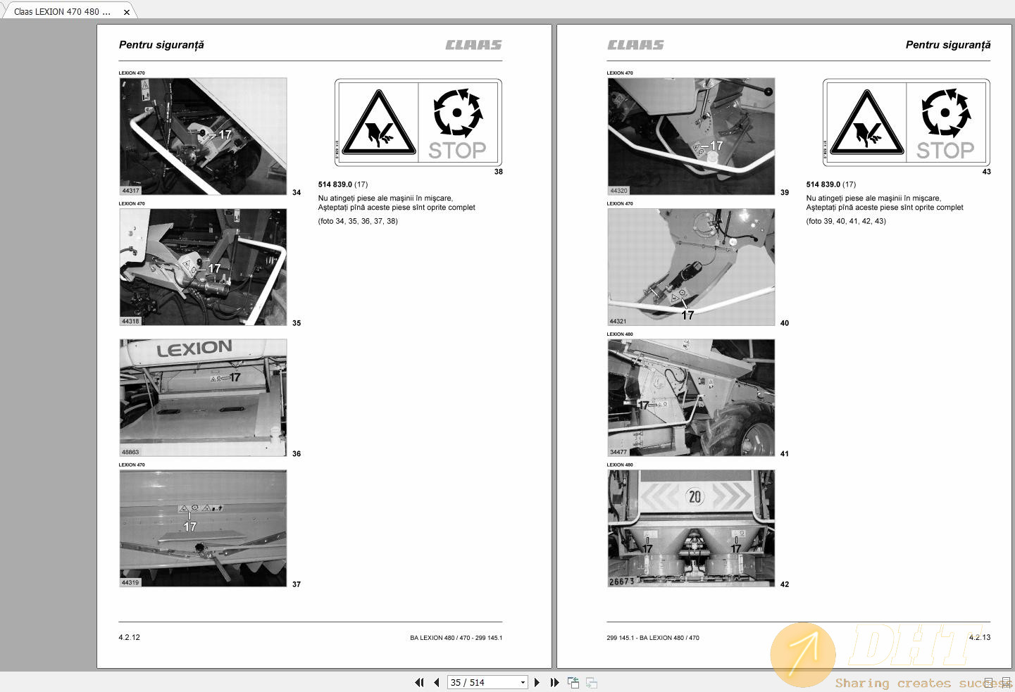Click the left page line 'Nu atingeți piese ale mașinii în mișcare'
The height and width of the screenshot is (692, 1015).
pos(385,199)
